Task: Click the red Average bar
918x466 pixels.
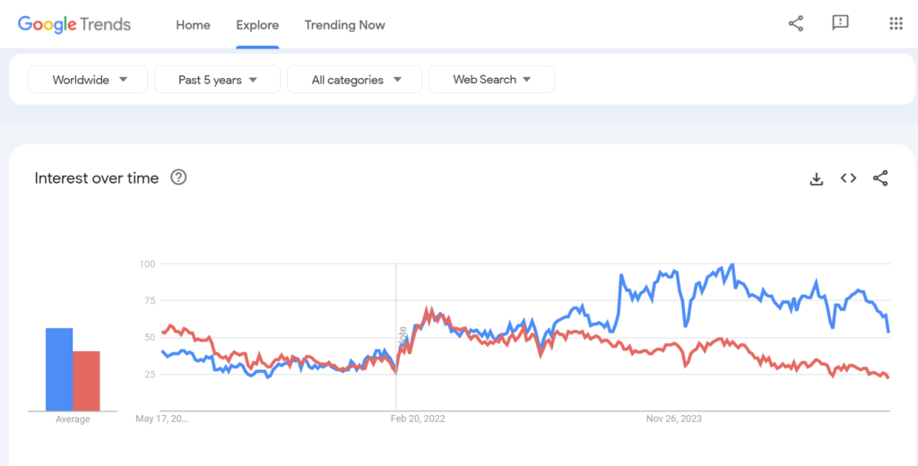Action: coord(86,381)
